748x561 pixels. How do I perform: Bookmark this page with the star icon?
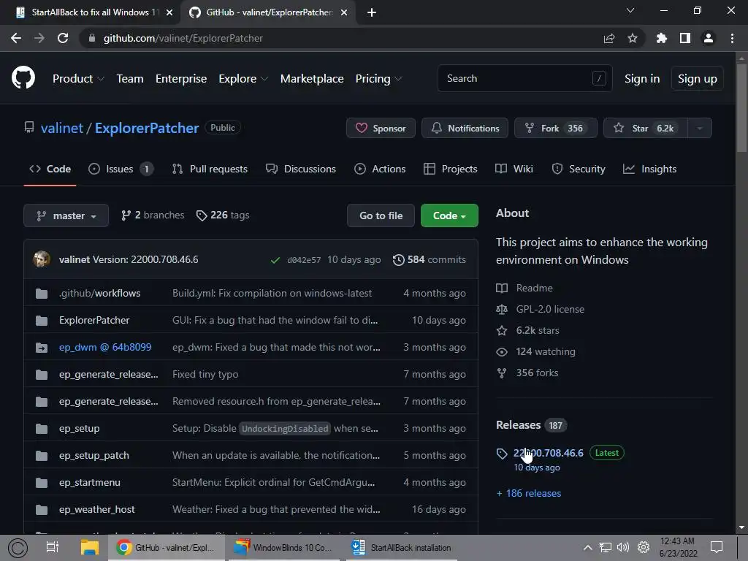(633, 38)
